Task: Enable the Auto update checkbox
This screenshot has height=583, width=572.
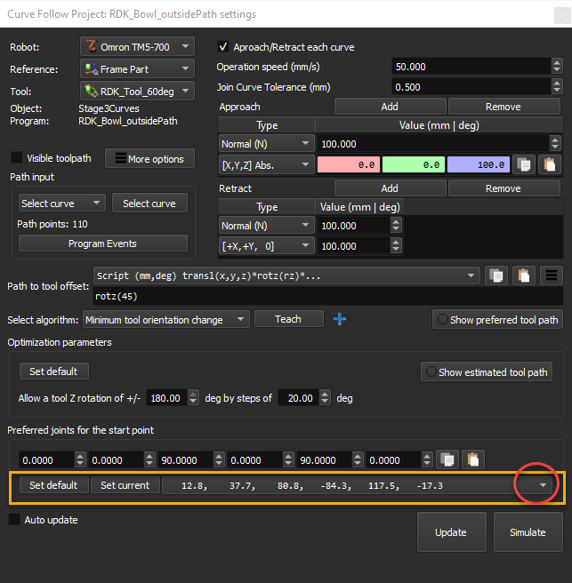Action: click(x=14, y=519)
